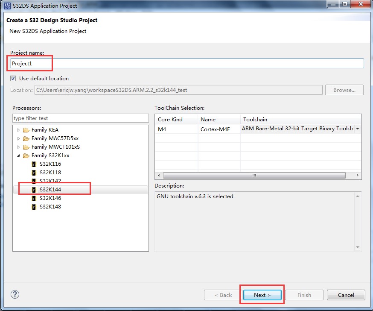Collapse the Family S32K1xx tree node
Image resolution: width=373 pixels, height=311 pixels.
(18, 156)
